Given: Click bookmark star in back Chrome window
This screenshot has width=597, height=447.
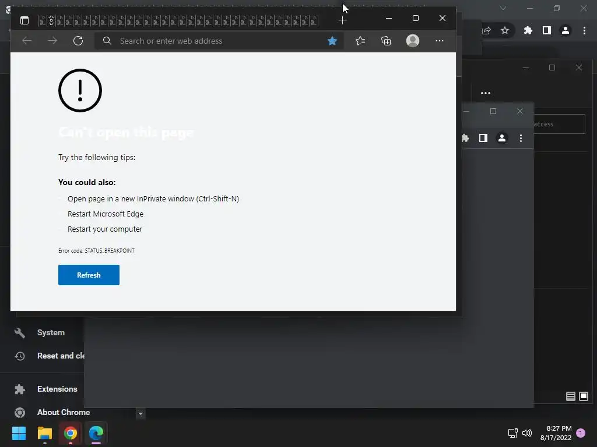Looking at the screenshot, I should (505, 30).
